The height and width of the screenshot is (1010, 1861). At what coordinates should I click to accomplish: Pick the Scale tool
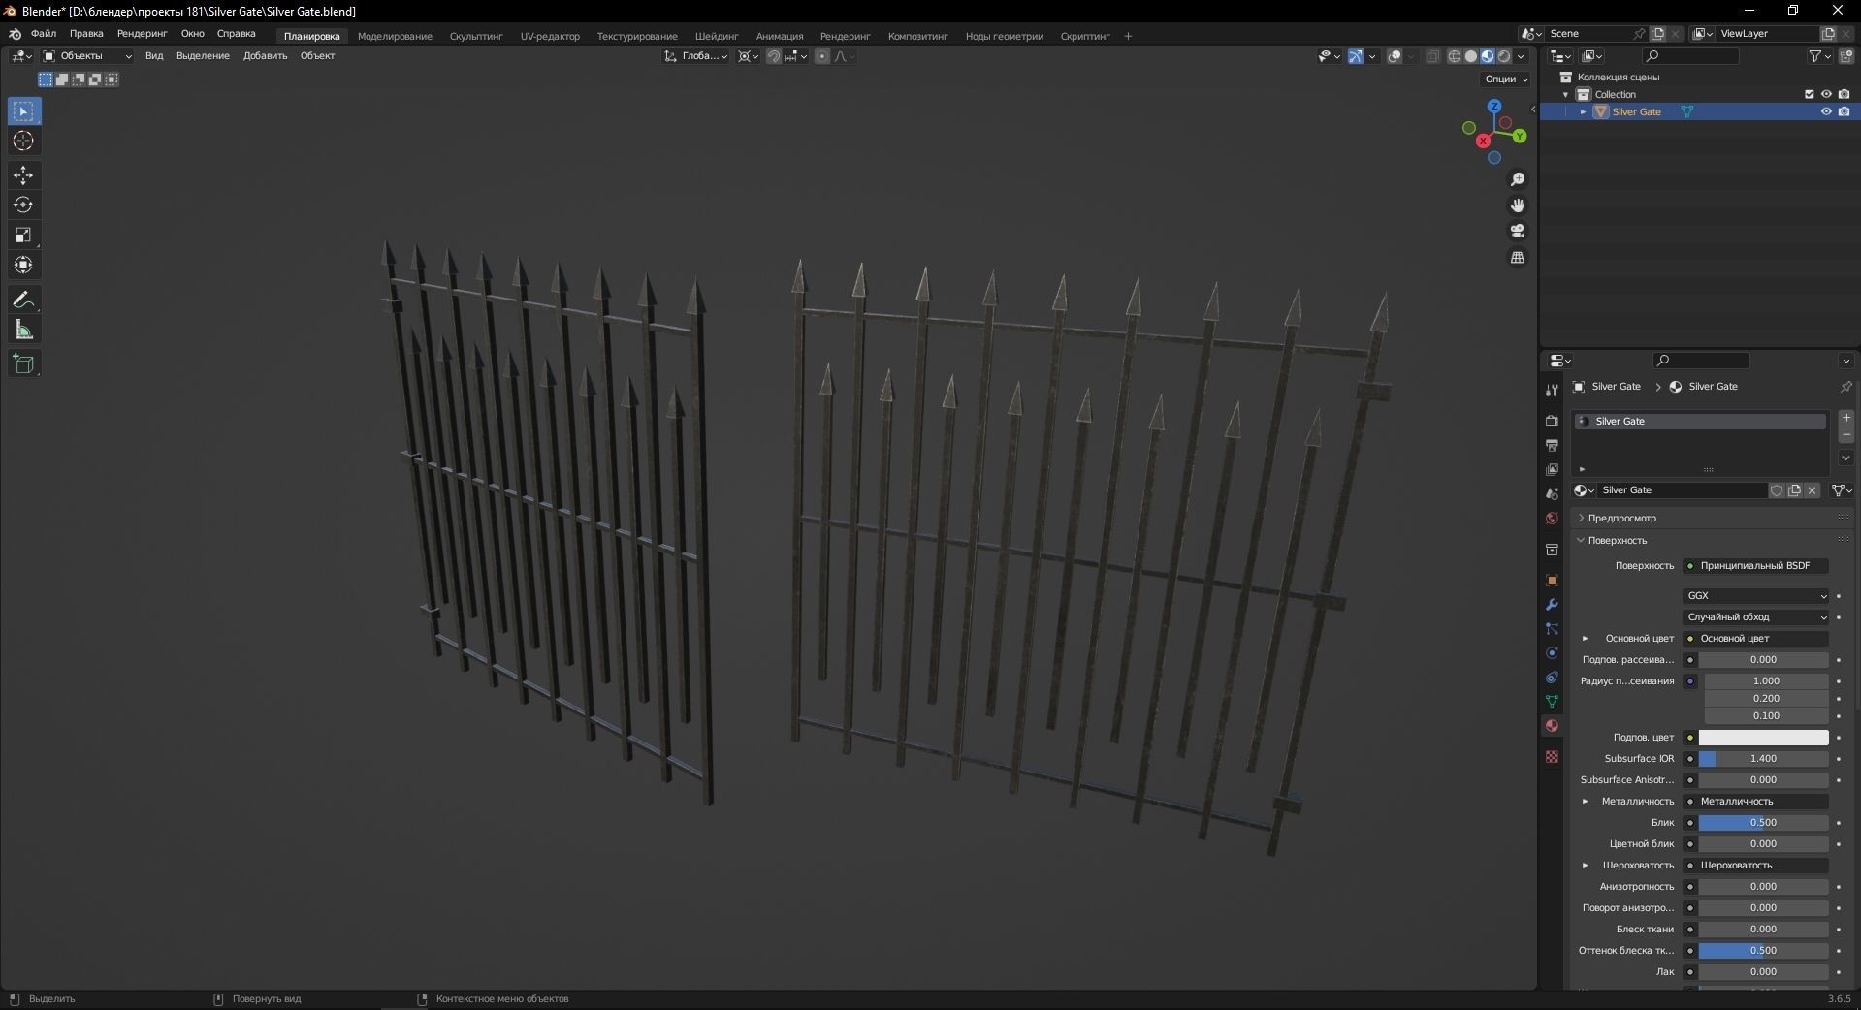(x=24, y=236)
